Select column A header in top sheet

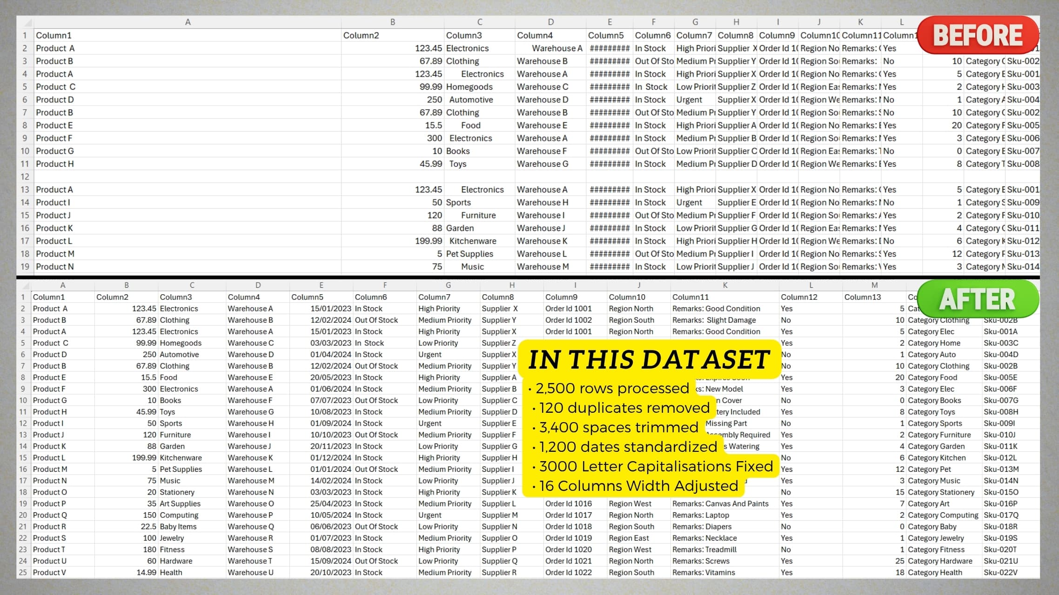[188, 22]
